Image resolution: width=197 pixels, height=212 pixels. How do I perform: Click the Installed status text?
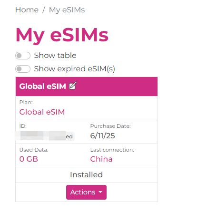click(87, 175)
